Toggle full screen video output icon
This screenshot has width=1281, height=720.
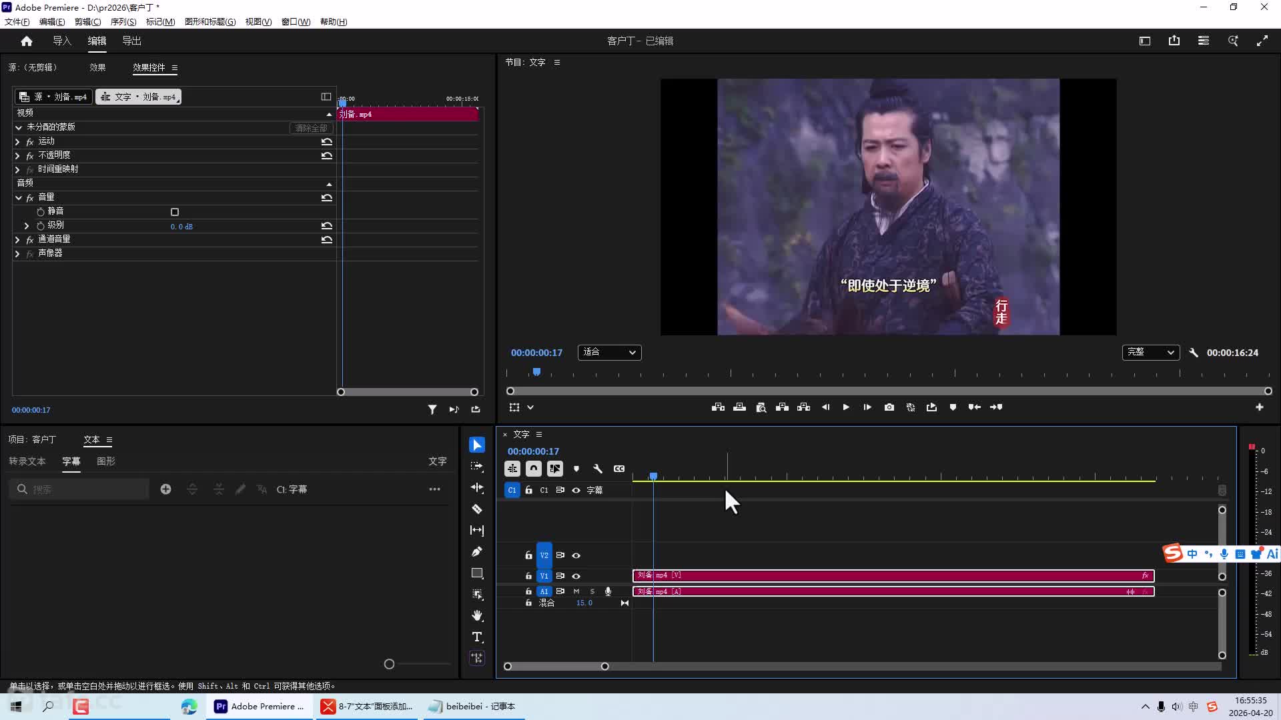pyautogui.click(x=1262, y=41)
